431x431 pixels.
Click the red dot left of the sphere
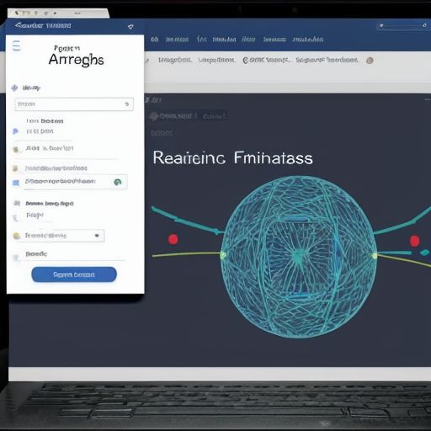click(x=173, y=239)
